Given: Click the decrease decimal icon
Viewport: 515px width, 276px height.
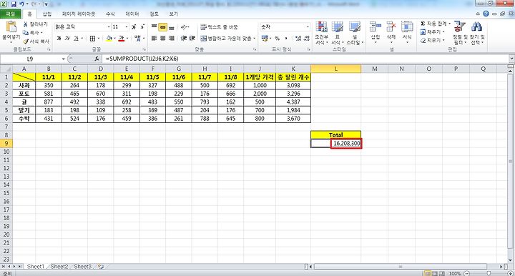Looking at the screenshot, I should tap(307, 39).
